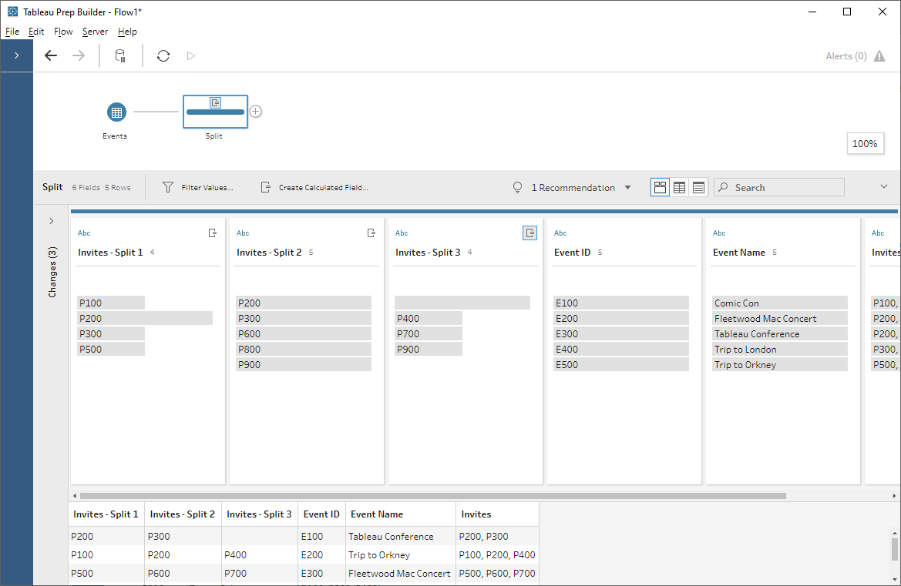Open the Flow menu
This screenshot has height=586, width=901.
coord(63,32)
